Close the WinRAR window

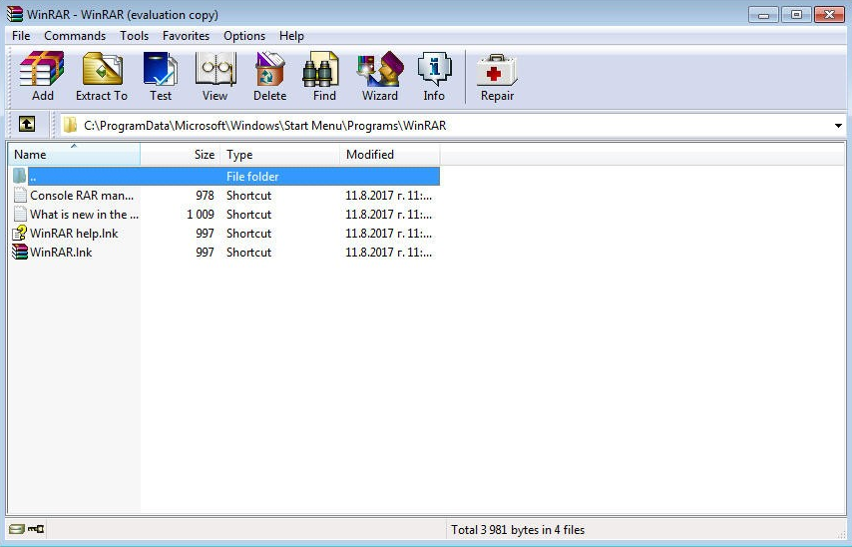(x=829, y=15)
